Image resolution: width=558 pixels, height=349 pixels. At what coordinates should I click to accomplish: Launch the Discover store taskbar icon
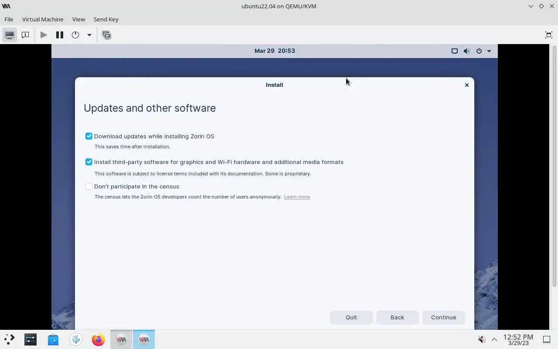[53, 339]
